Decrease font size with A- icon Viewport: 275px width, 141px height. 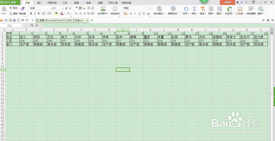coord(70,8)
